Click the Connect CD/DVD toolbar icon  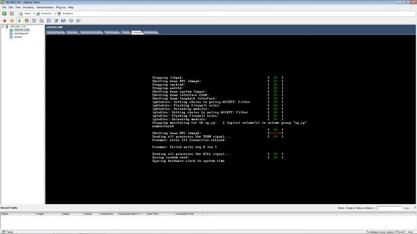click(x=71, y=21)
